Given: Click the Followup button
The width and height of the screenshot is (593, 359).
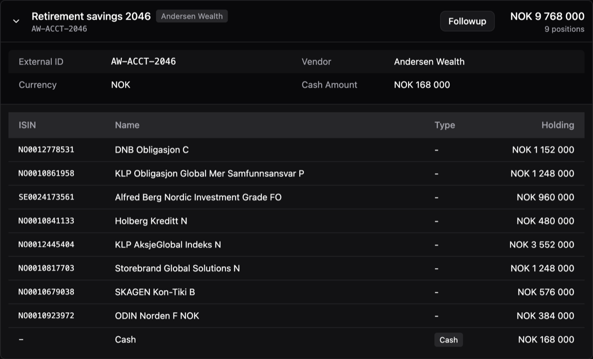Looking at the screenshot, I should pyautogui.click(x=467, y=21).
